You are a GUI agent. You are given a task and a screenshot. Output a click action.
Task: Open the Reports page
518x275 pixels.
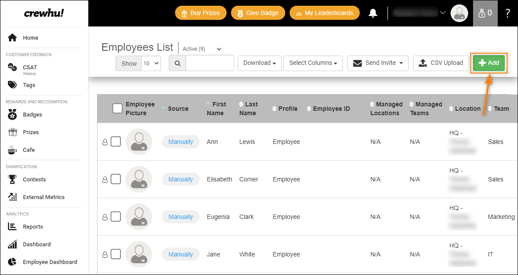(33, 227)
